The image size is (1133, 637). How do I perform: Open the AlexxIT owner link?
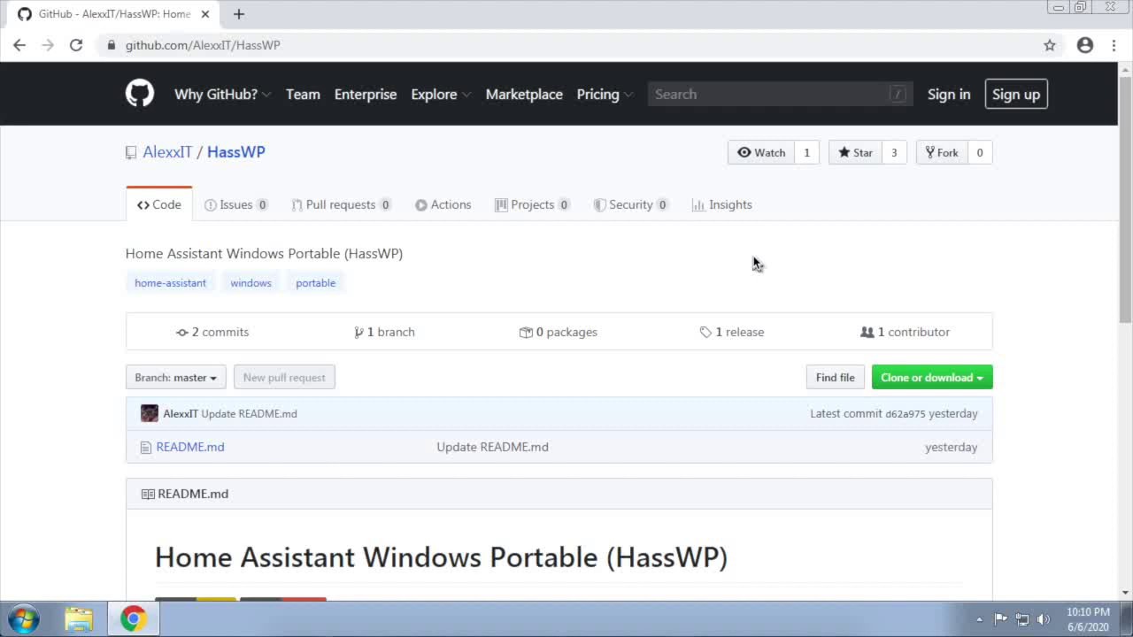point(167,152)
